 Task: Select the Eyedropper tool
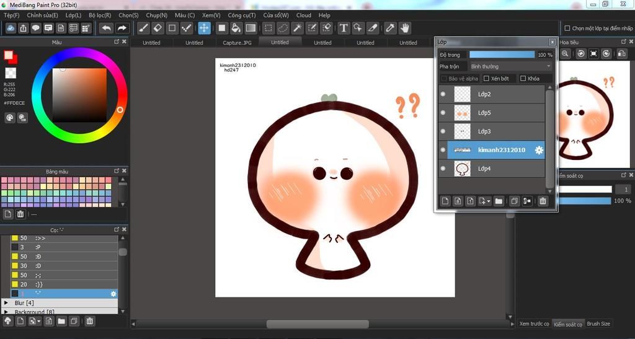tap(390, 28)
